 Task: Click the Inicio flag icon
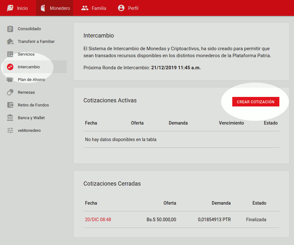coord(10,8)
